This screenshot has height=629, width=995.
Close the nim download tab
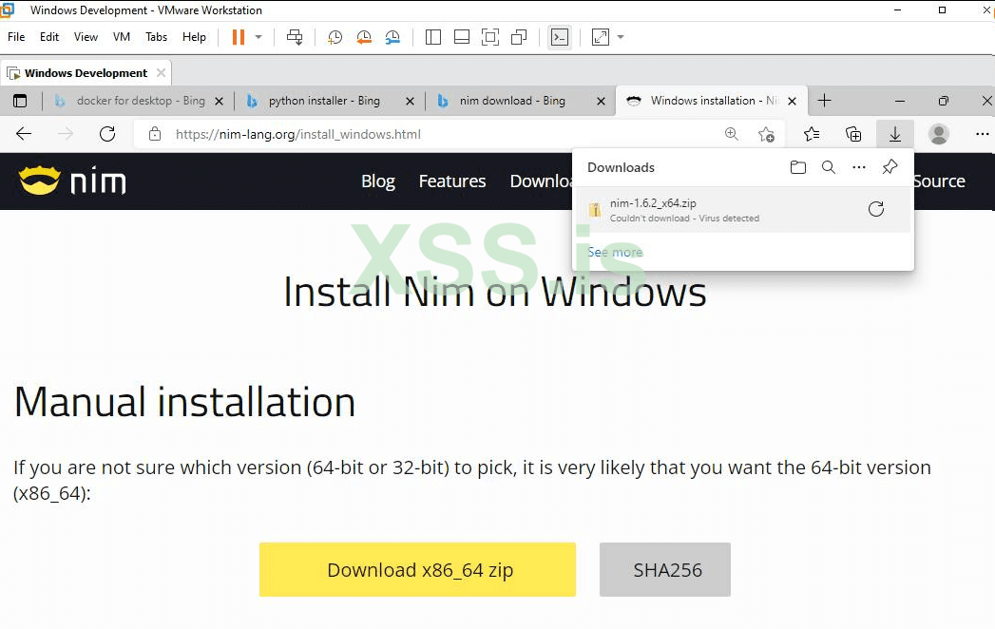coord(601,101)
